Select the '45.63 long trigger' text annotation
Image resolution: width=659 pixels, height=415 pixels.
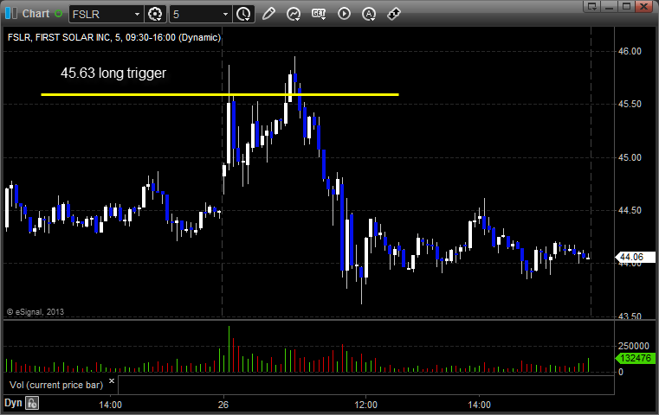pos(113,73)
